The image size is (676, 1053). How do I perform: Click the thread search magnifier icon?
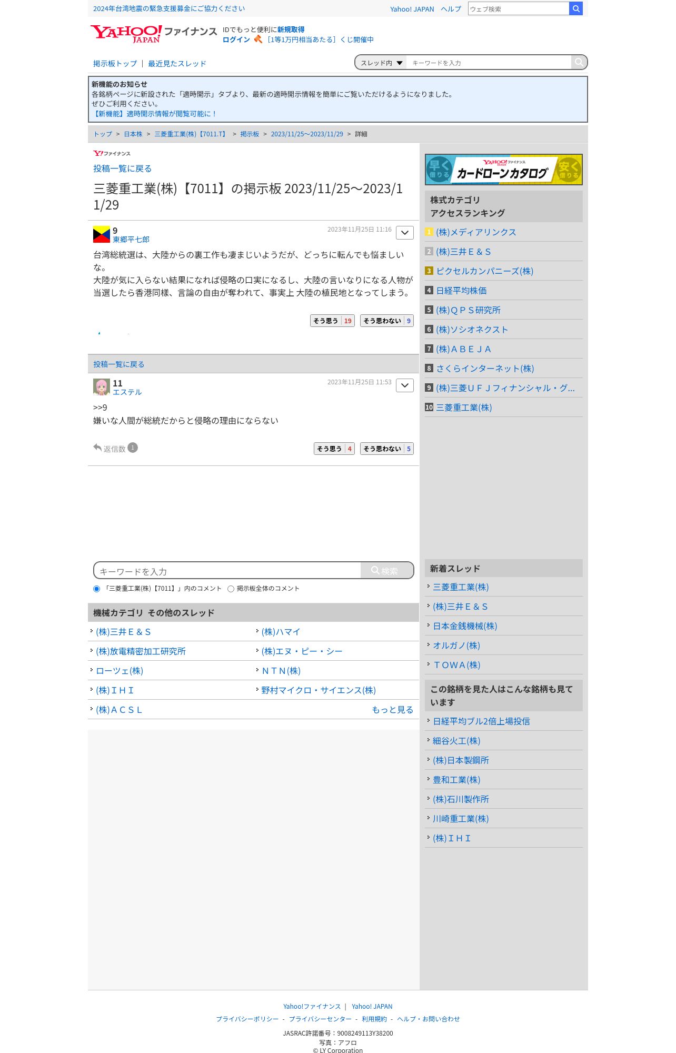point(579,62)
